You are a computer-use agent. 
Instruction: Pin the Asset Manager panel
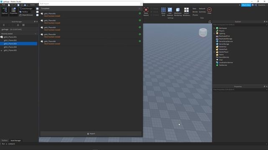pos(35,22)
